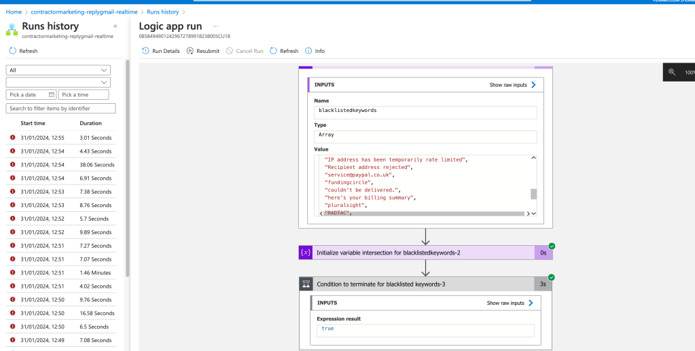The width and height of the screenshot is (695, 351).
Task: Resubmit the logic app run
Action: click(x=203, y=51)
